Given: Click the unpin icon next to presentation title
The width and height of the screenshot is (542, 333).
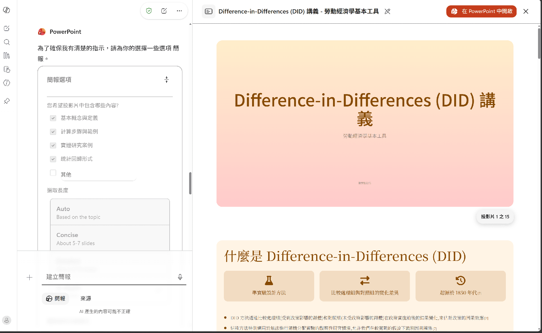Looking at the screenshot, I should [x=388, y=12].
